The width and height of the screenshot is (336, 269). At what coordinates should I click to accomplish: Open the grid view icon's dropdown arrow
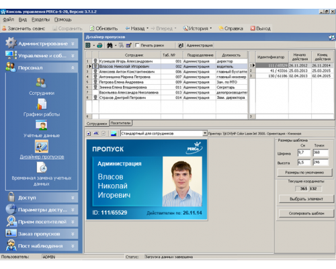tap(93, 46)
